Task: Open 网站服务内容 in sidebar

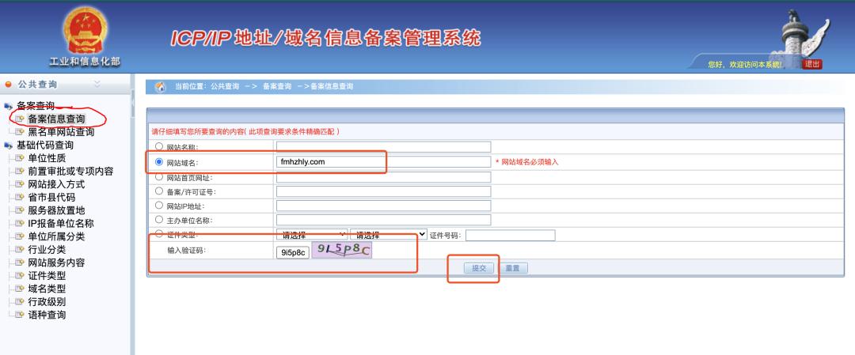Action: 56,262
